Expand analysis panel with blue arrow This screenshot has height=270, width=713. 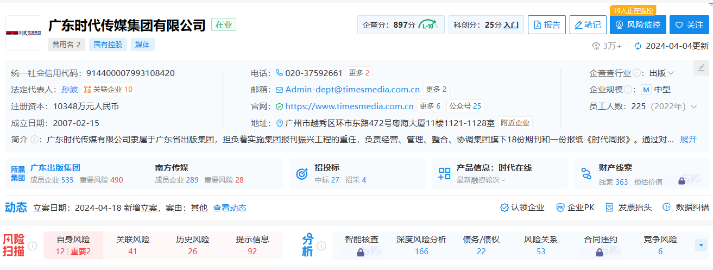[701, 246]
